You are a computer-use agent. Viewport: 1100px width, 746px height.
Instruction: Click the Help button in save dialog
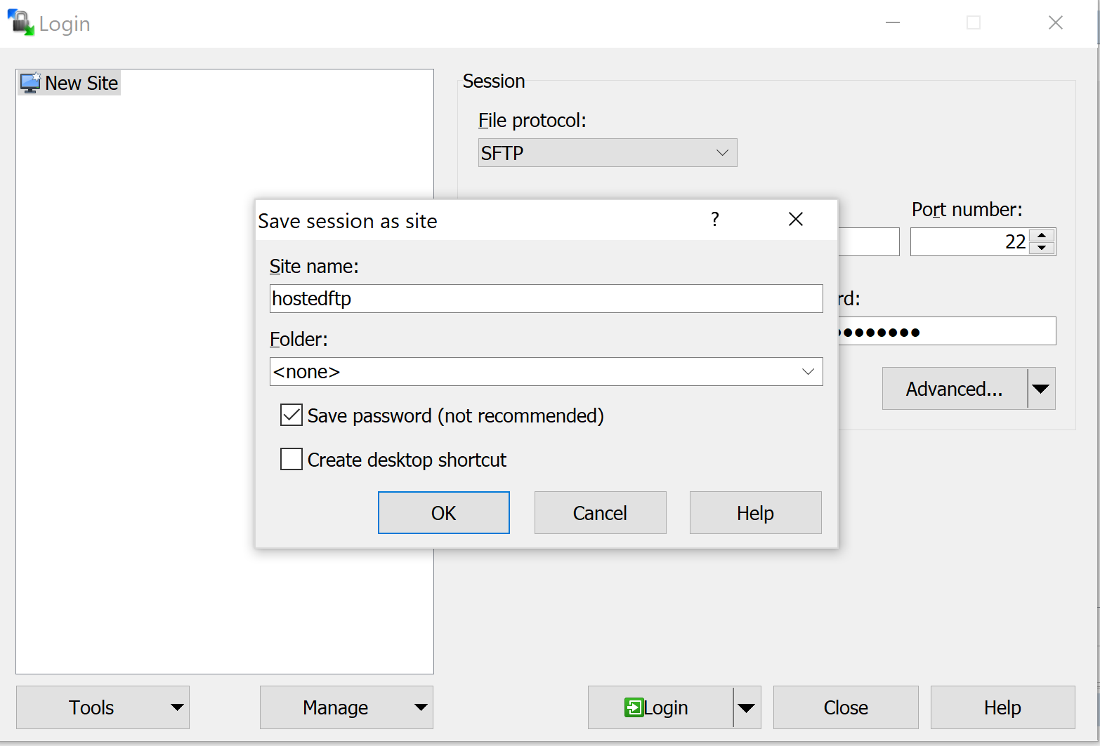[x=755, y=513]
